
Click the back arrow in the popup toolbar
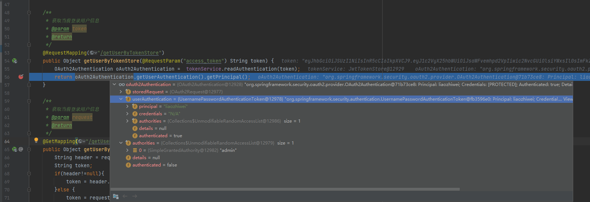[125, 196]
